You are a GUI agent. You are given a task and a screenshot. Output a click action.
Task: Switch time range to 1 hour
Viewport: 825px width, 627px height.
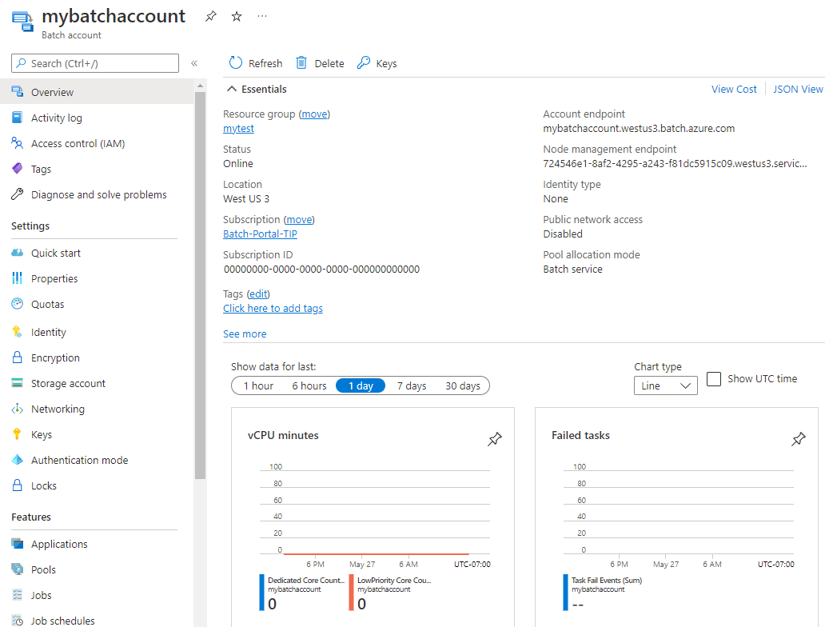tap(257, 385)
